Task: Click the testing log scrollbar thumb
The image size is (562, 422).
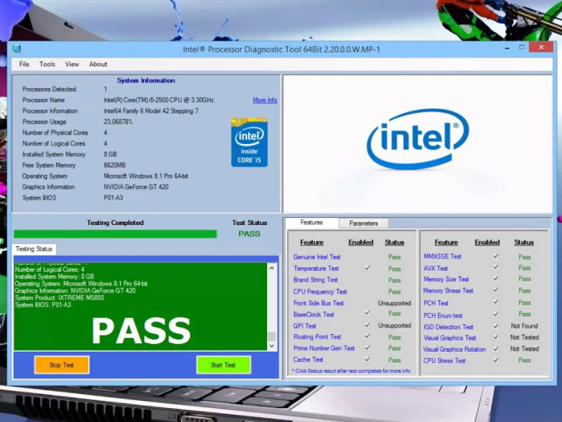Action: pyautogui.click(x=272, y=336)
